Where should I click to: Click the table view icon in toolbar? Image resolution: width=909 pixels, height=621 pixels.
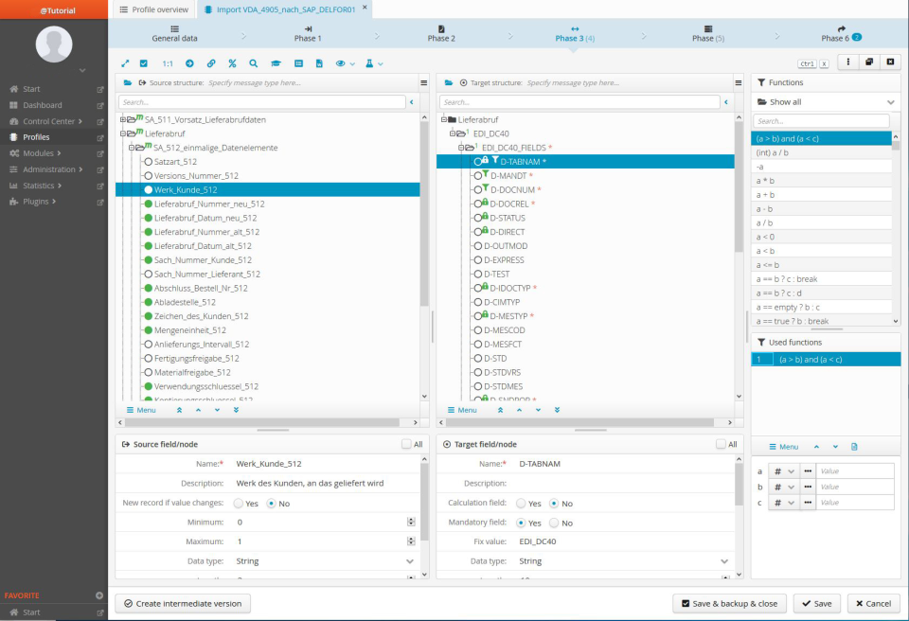[298, 63]
